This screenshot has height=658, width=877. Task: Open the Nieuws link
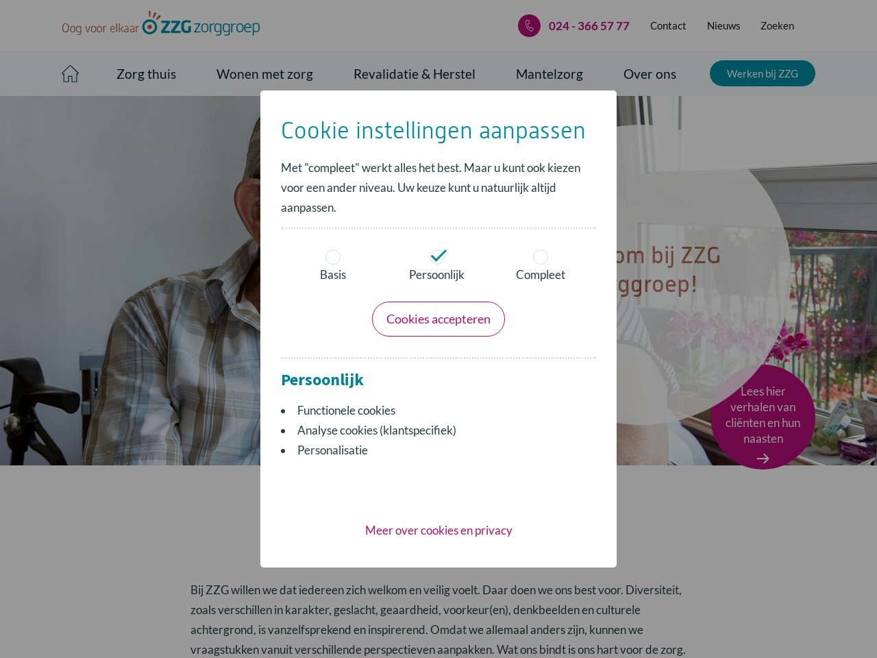pyautogui.click(x=724, y=26)
